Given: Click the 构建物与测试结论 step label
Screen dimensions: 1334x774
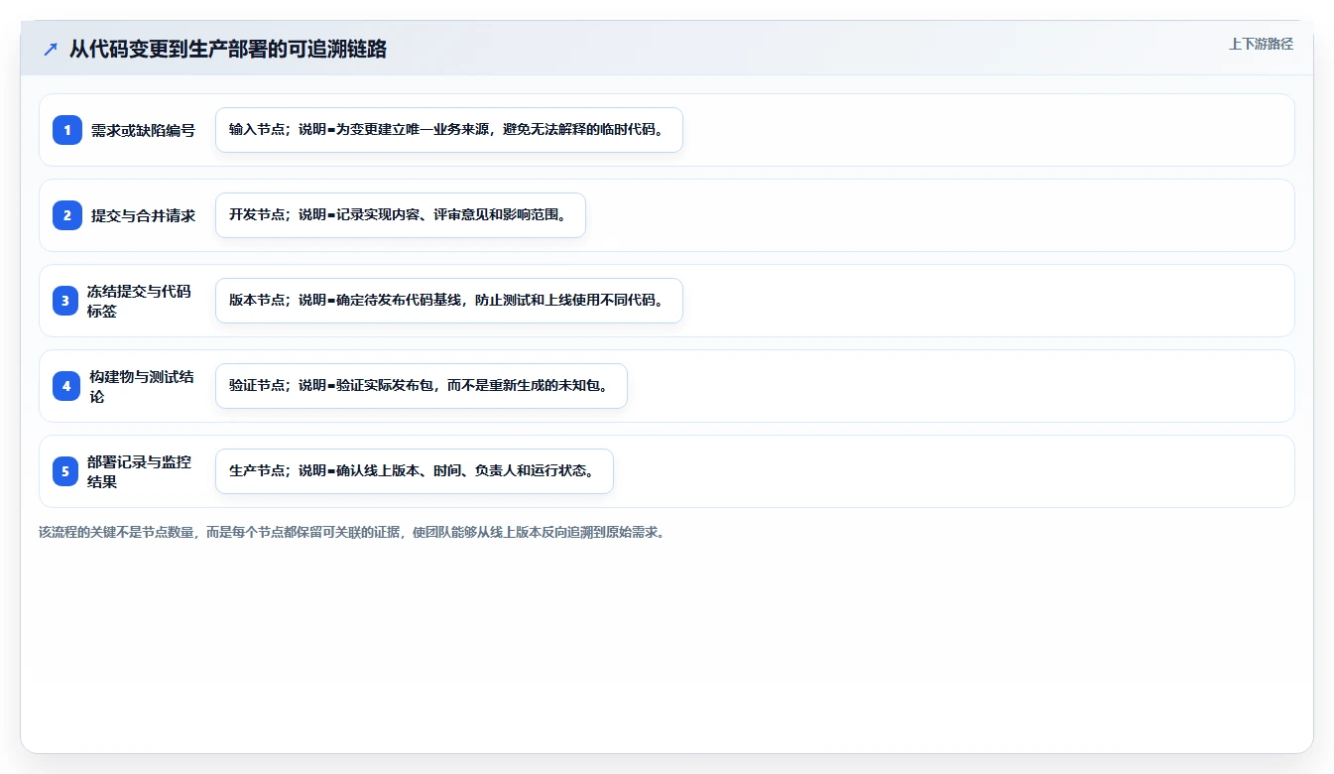Looking at the screenshot, I should 141,386.
